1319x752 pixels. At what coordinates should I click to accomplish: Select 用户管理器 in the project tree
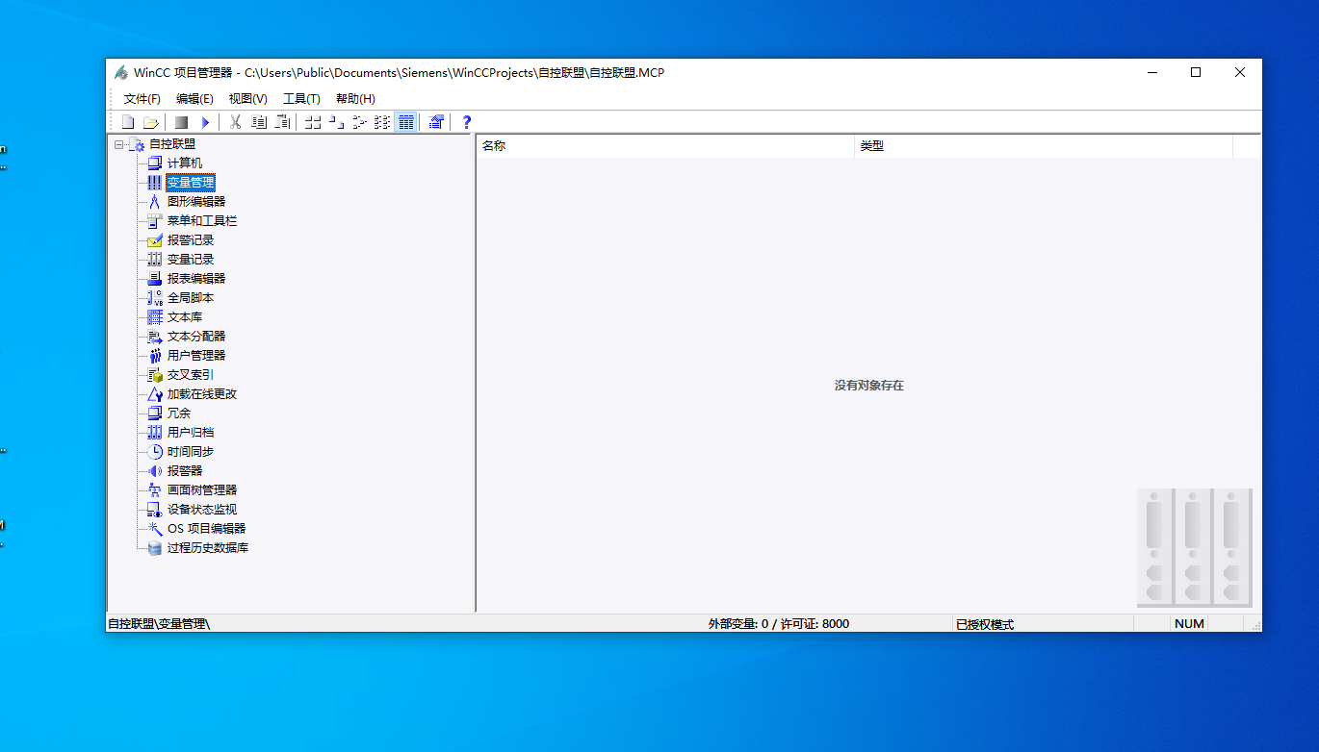coord(196,355)
